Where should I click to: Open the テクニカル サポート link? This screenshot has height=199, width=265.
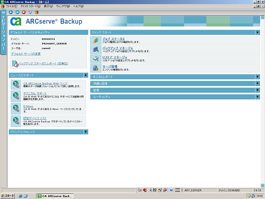(x=35, y=94)
